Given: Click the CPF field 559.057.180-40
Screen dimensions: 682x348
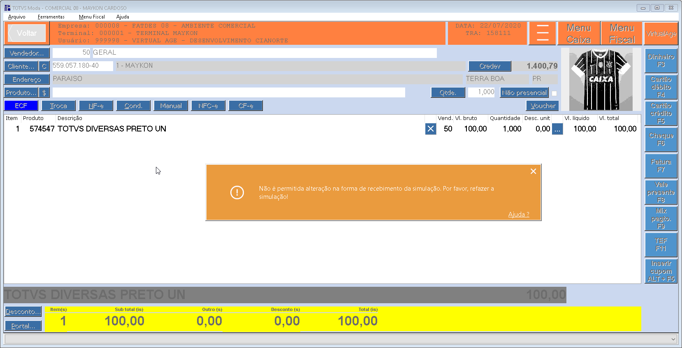Looking at the screenshot, I should tap(83, 66).
